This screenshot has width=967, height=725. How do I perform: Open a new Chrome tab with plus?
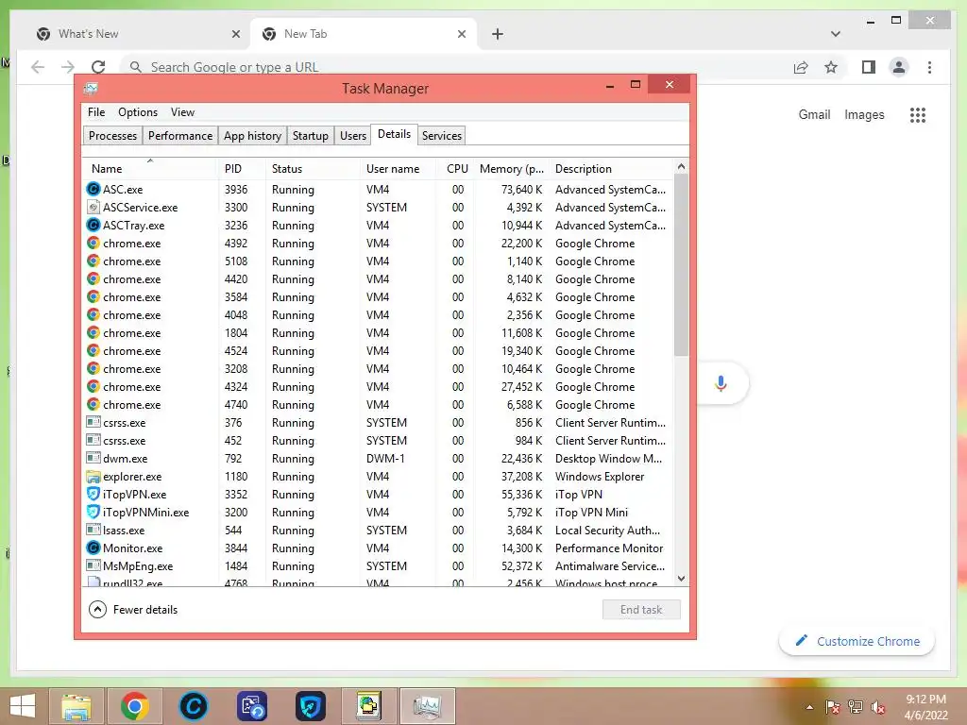[x=498, y=34]
